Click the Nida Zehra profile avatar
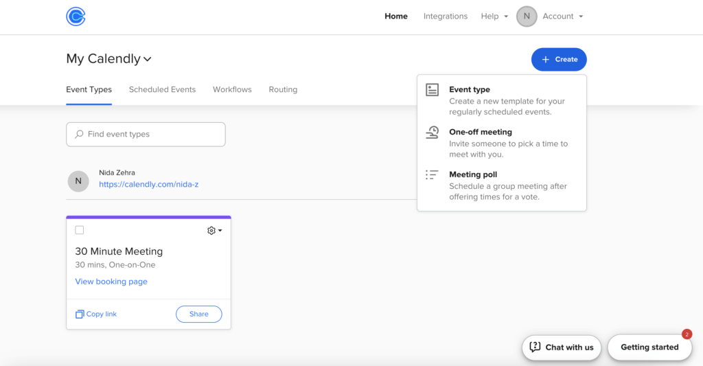 click(78, 181)
